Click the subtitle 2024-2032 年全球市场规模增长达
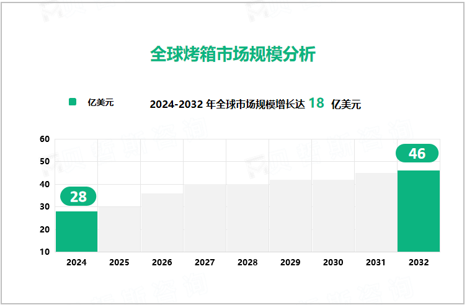 (227, 104)
